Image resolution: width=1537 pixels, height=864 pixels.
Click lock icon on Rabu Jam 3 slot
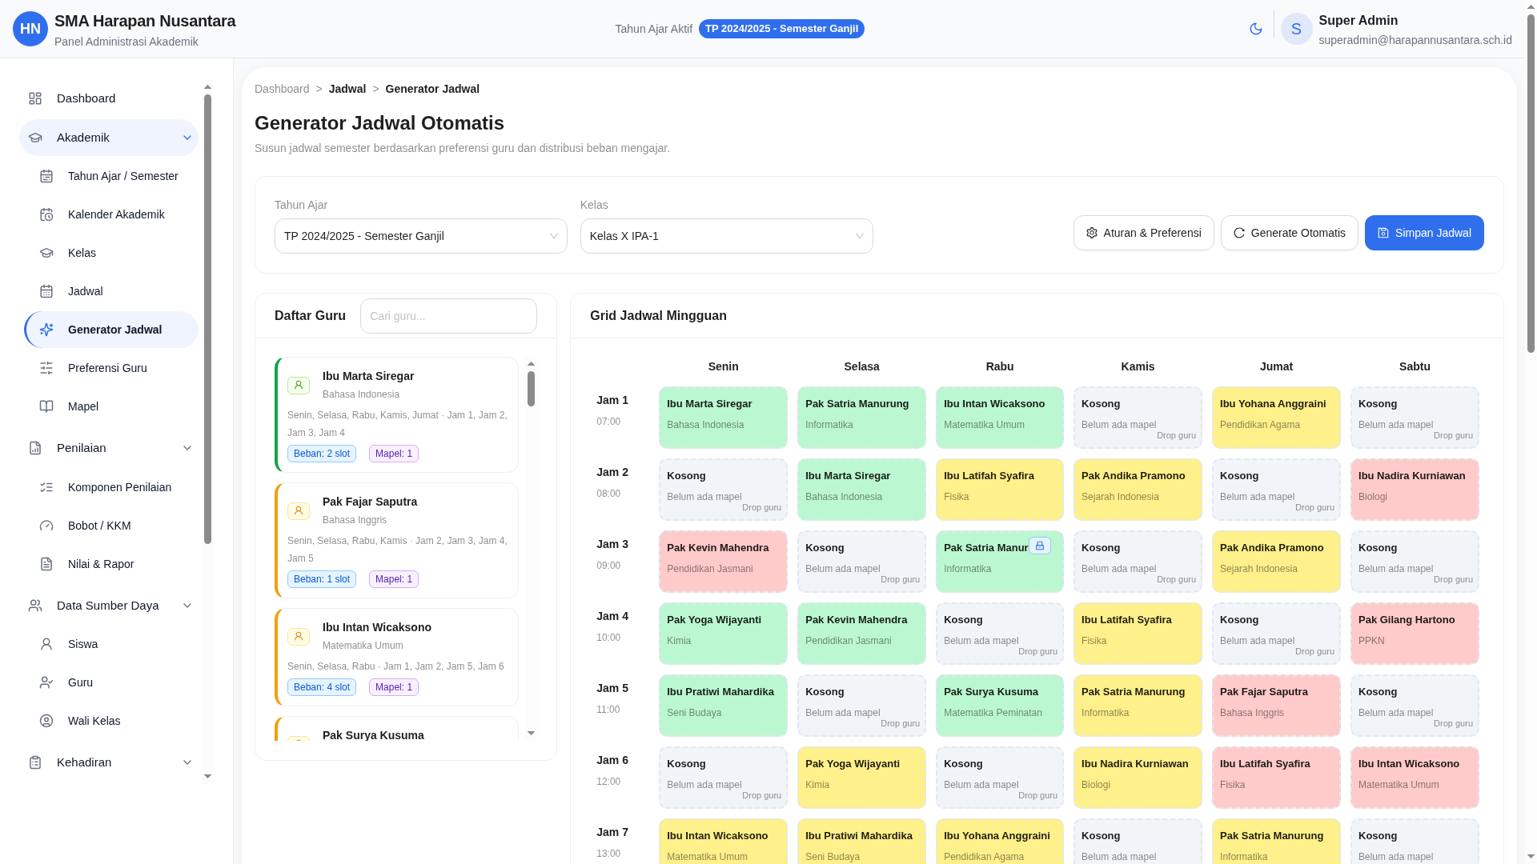(x=1039, y=546)
